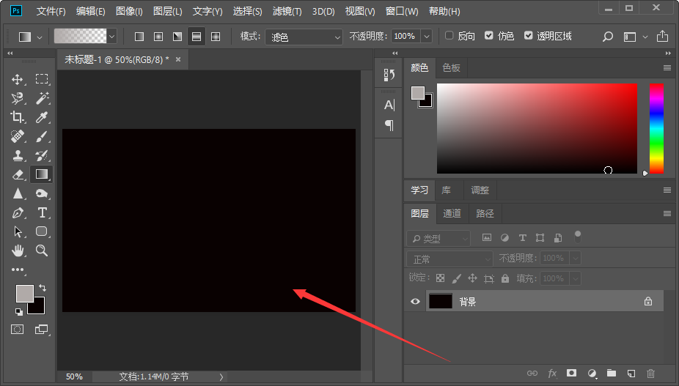Select the Rectangular Marquee tool
This screenshot has width=679, height=386.
pos(42,79)
